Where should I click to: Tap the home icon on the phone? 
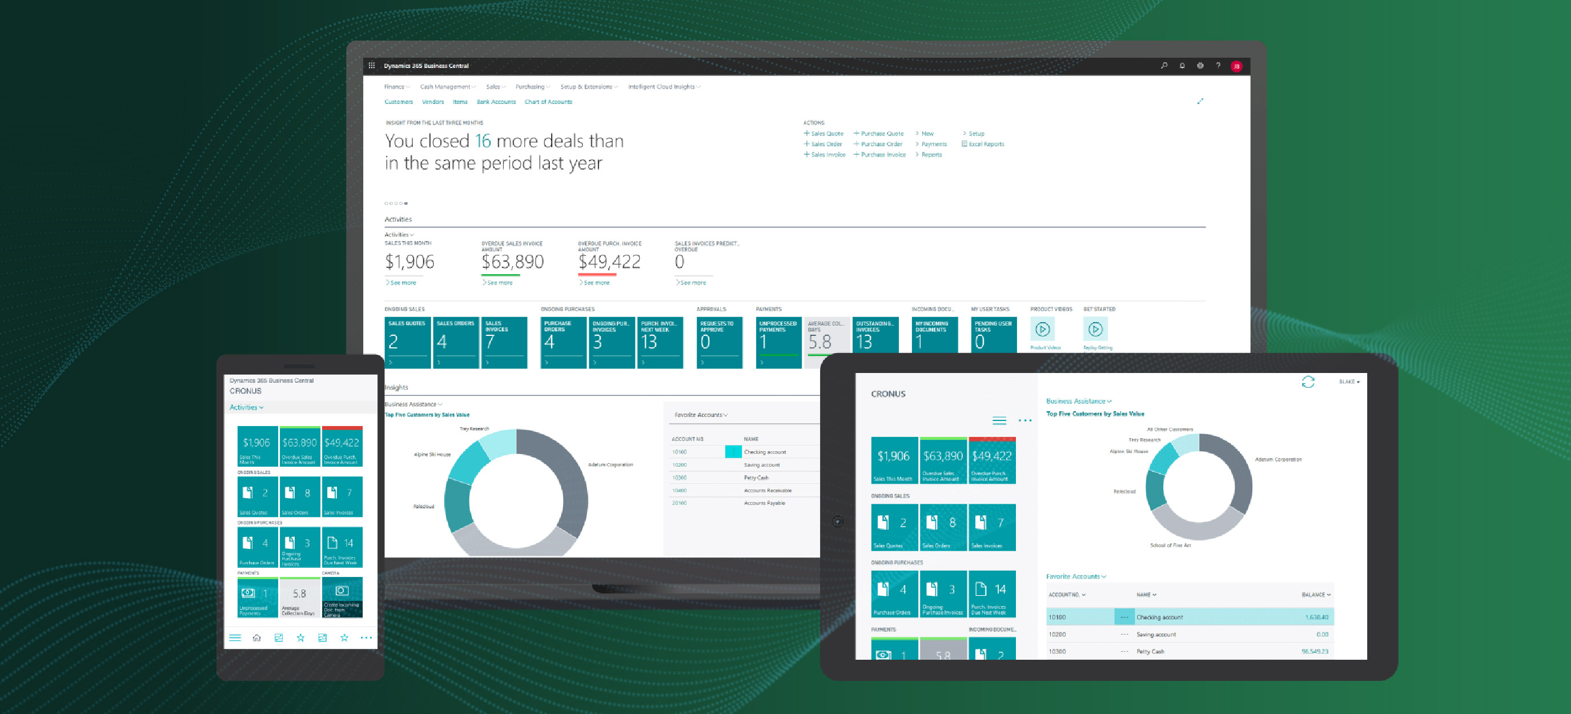(x=257, y=637)
